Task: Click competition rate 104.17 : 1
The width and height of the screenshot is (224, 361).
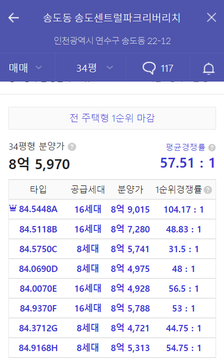Action: [184, 210]
